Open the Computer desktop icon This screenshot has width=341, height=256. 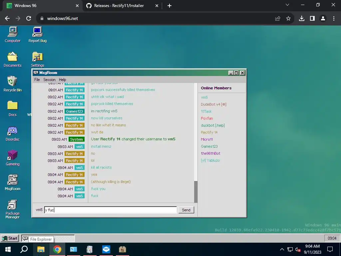point(12,35)
